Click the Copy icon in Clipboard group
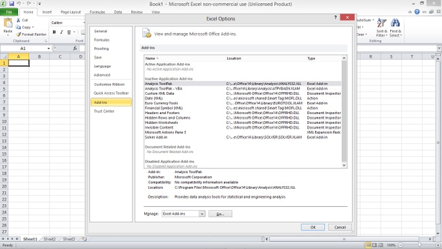The width and height of the screenshot is (442, 249). (19, 27)
